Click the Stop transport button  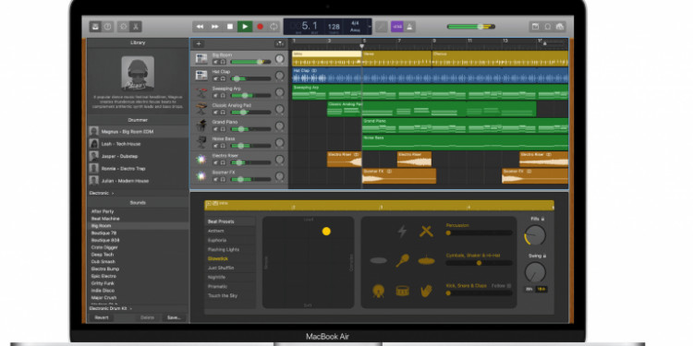230,27
